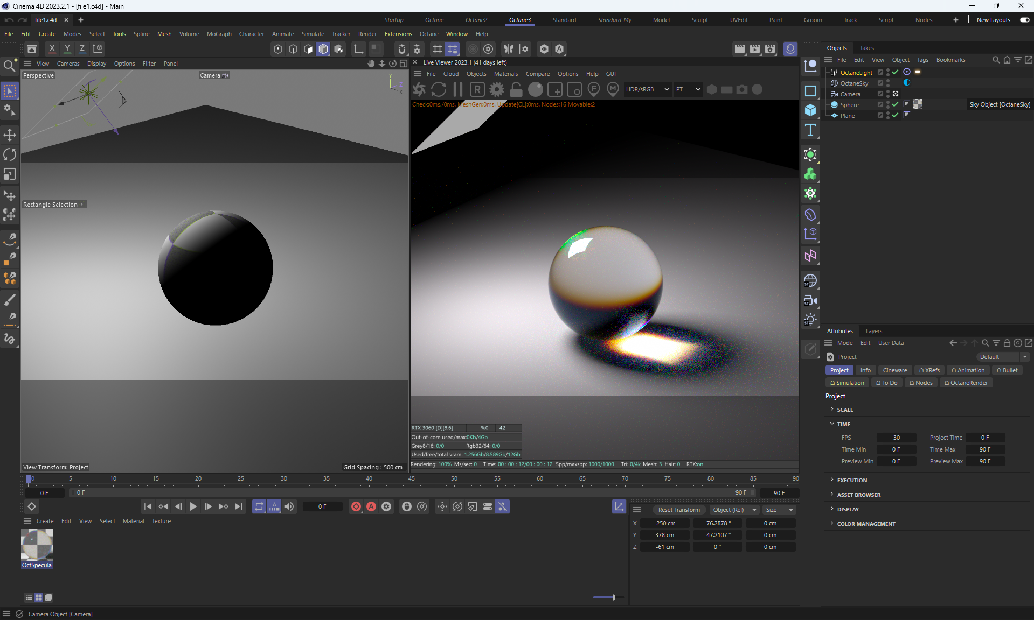Viewport: 1034px width, 620px height.
Task: Toggle the Plane object's visibility dots
Action: [x=887, y=115]
